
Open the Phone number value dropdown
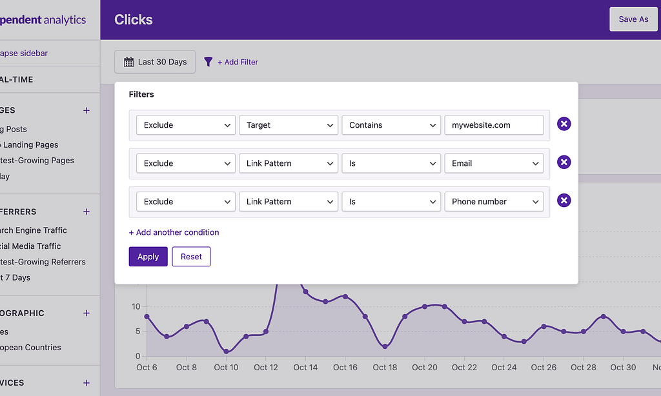pyautogui.click(x=493, y=201)
